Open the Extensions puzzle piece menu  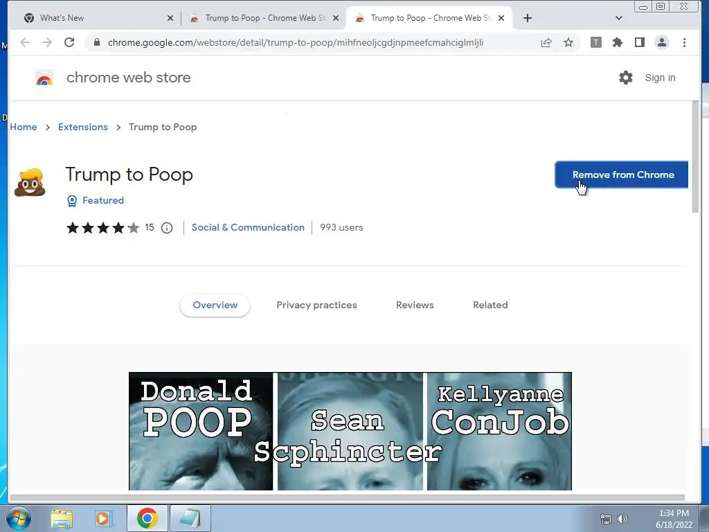coord(618,42)
